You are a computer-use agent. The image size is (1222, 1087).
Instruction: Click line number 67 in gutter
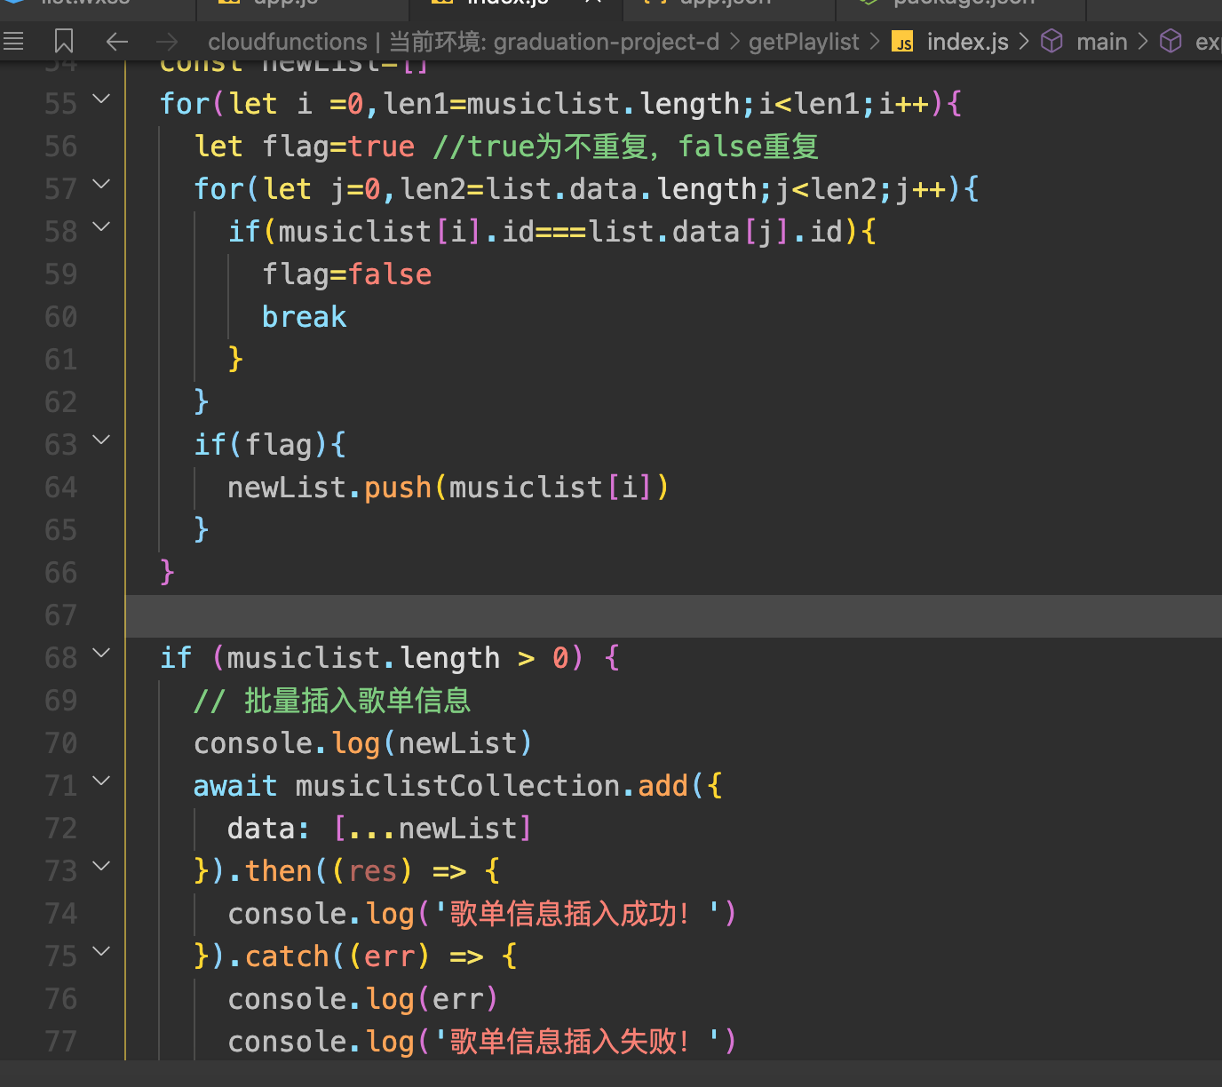60,615
